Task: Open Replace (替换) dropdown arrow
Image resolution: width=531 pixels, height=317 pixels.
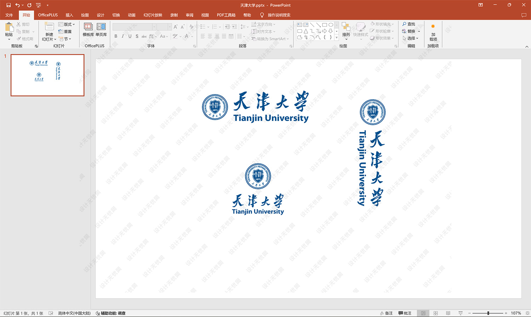Action: (419, 31)
